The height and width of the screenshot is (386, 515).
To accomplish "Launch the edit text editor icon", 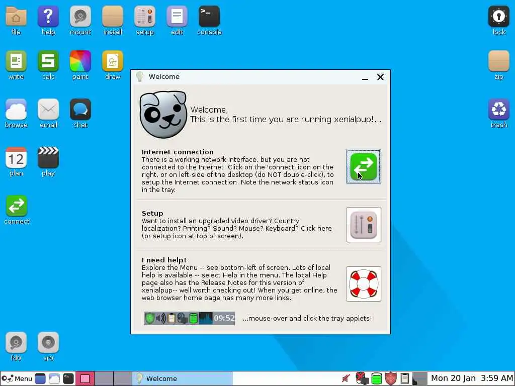I will [177, 17].
